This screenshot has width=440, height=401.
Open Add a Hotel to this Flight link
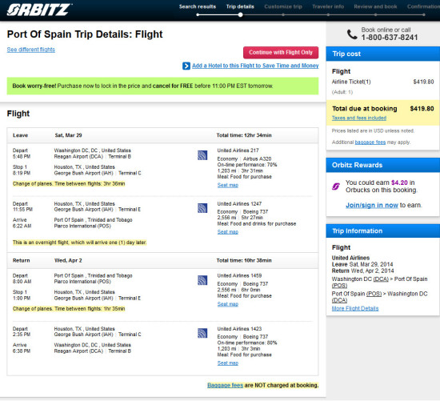[255, 66]
